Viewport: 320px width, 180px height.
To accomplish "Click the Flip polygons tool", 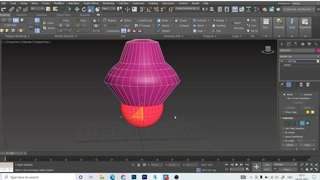I will 216,31.
